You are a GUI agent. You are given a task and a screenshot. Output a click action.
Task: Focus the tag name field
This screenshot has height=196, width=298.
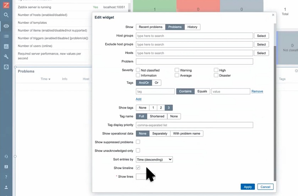(155, 91)
